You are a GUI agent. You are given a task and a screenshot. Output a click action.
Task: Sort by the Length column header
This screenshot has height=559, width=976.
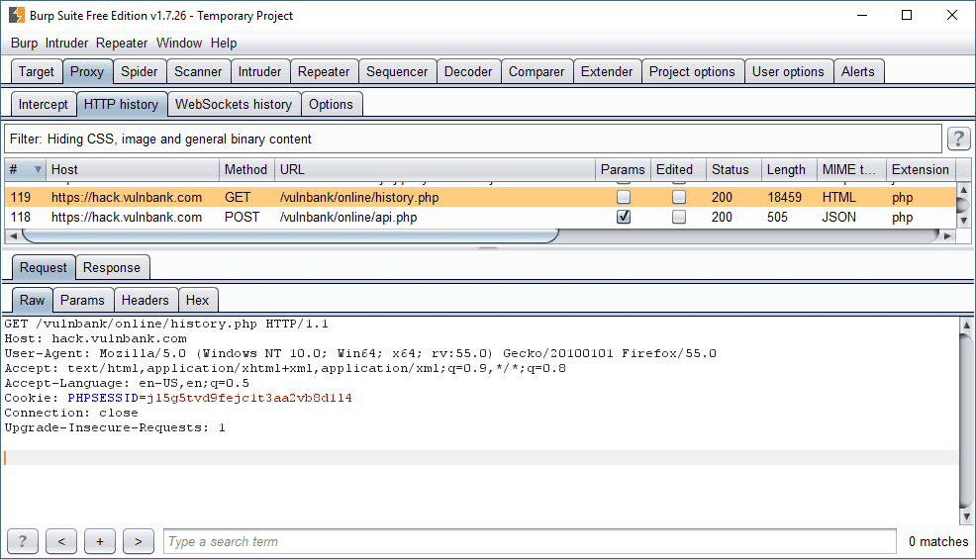[789, 169]
